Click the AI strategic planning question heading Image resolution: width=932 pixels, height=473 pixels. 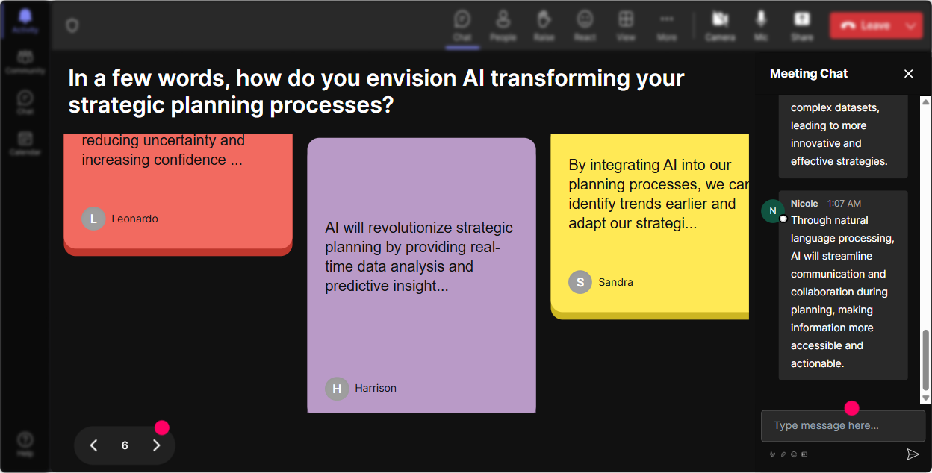(376, 91)
